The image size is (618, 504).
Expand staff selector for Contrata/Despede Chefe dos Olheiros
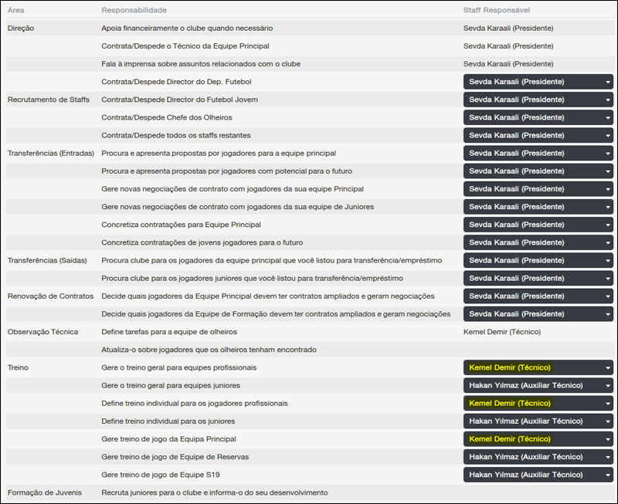pyautogui.click(x=538, y=117)
